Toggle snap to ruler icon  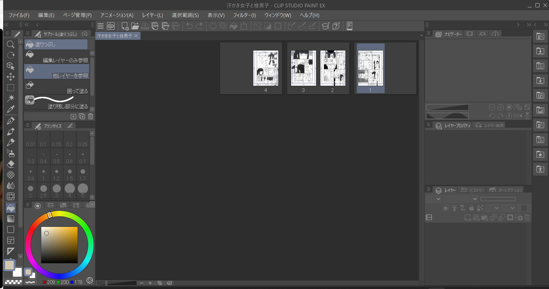pos(291,26)
